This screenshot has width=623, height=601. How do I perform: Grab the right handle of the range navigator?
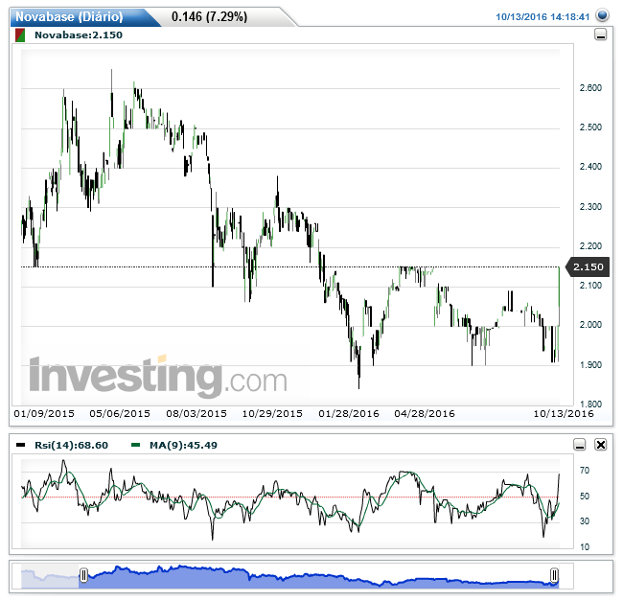point(554,575)
